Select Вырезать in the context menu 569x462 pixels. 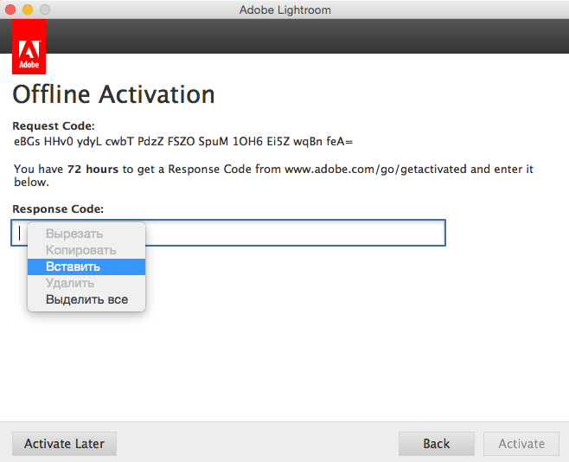point(86,234)
